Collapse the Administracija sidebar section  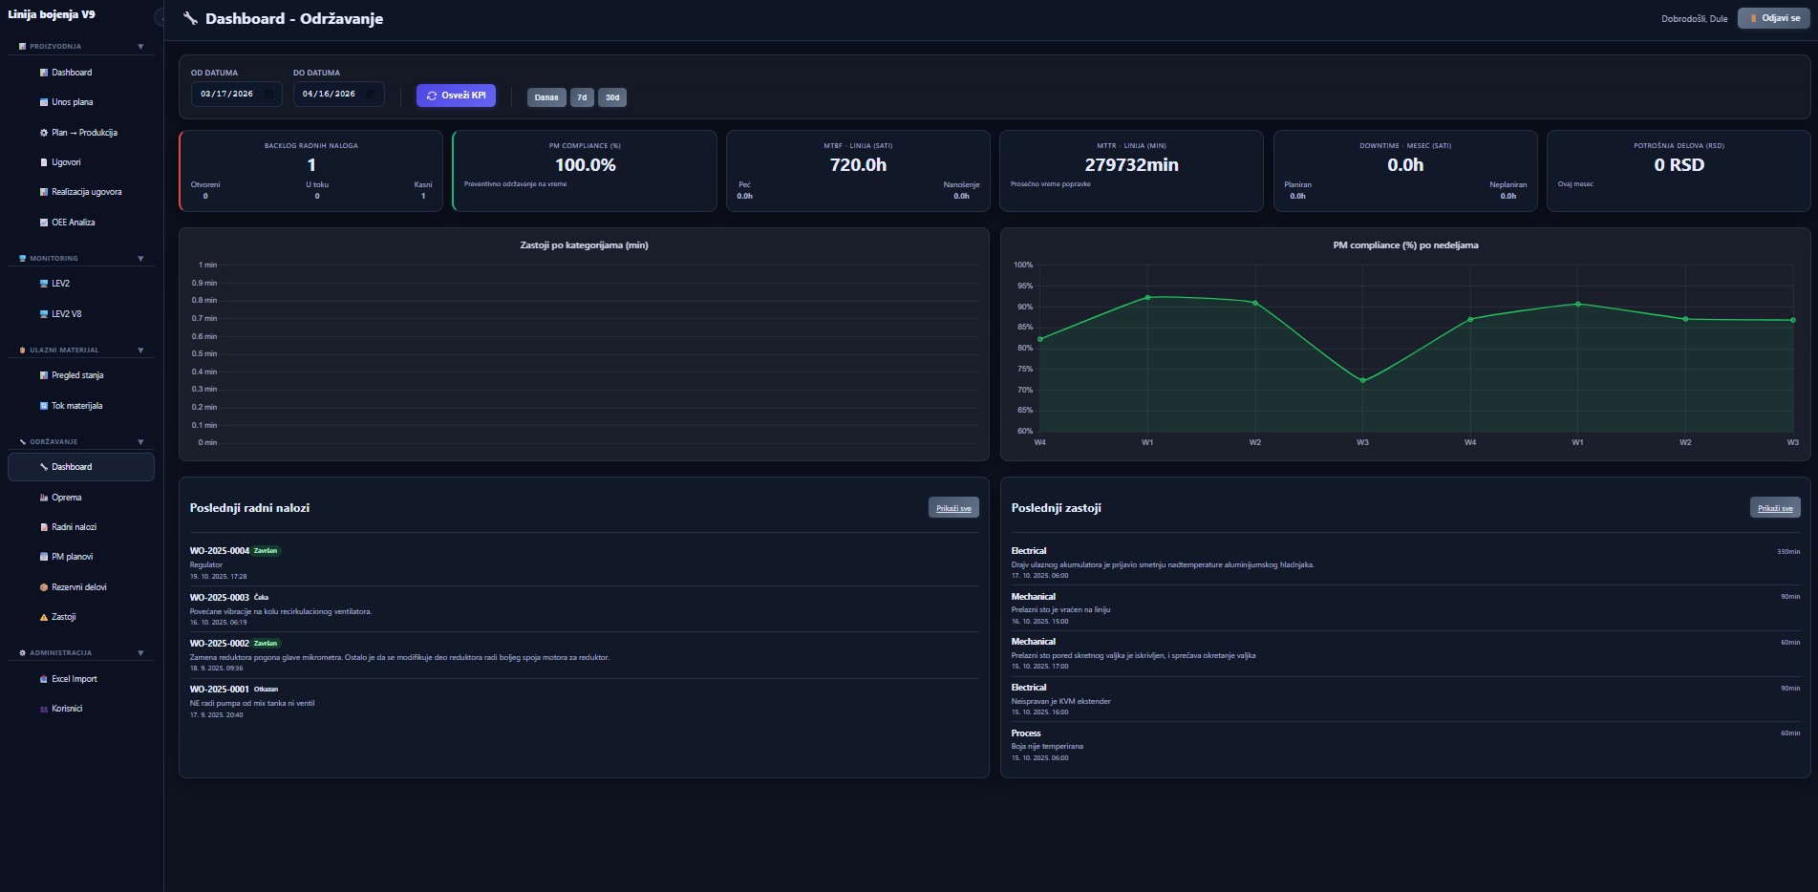point(140,653)
